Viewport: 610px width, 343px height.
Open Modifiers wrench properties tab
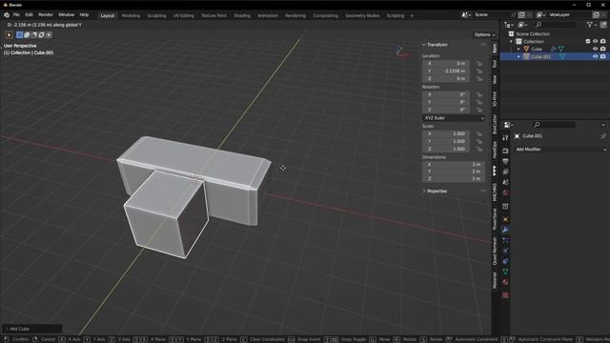coord(505,230)
